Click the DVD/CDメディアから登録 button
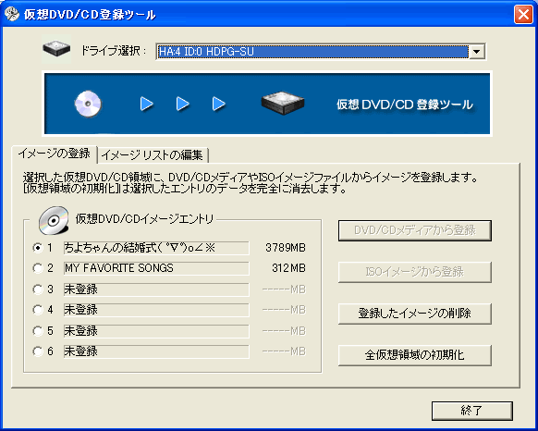Screen dimensions: 538x431 pos(415,230)
